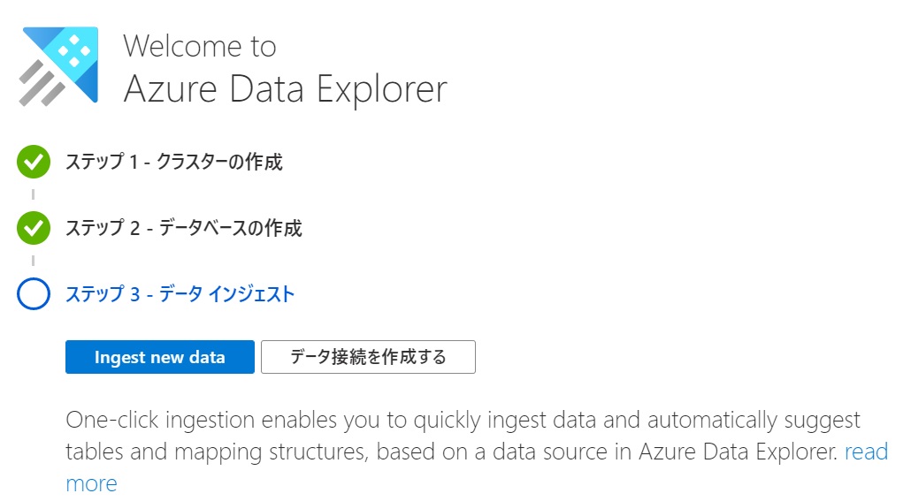Click the connector line between steps 2 and 3
Image resolution: width=903 pixels, height=501 pixels.
tap(34, 261)
